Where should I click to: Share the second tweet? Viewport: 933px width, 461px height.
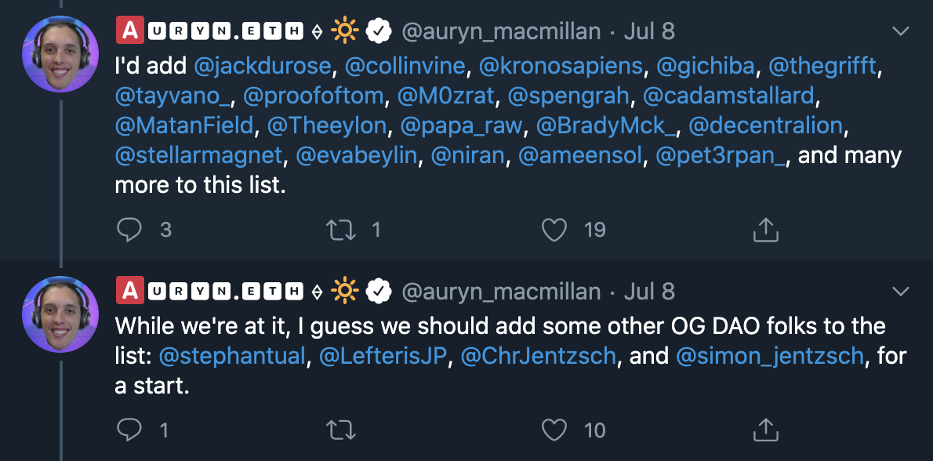tap(765, 429)
